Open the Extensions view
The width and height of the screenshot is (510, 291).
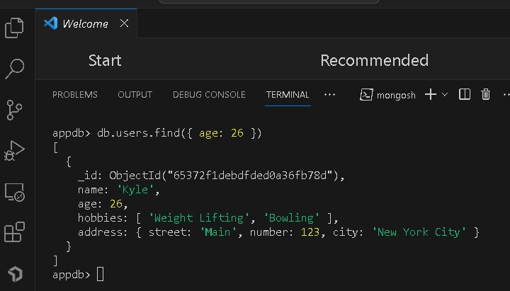[x=14, y=232]
